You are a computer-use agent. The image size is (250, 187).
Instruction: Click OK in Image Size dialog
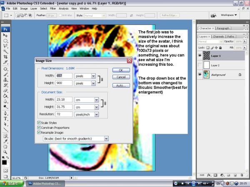(121, 70)
